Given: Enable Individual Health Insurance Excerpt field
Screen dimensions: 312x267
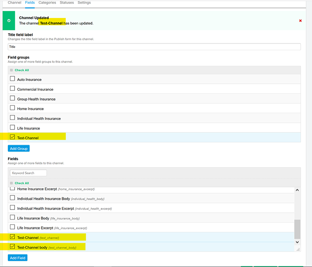Looking at the screenshot, I should (x=12, y=207).
